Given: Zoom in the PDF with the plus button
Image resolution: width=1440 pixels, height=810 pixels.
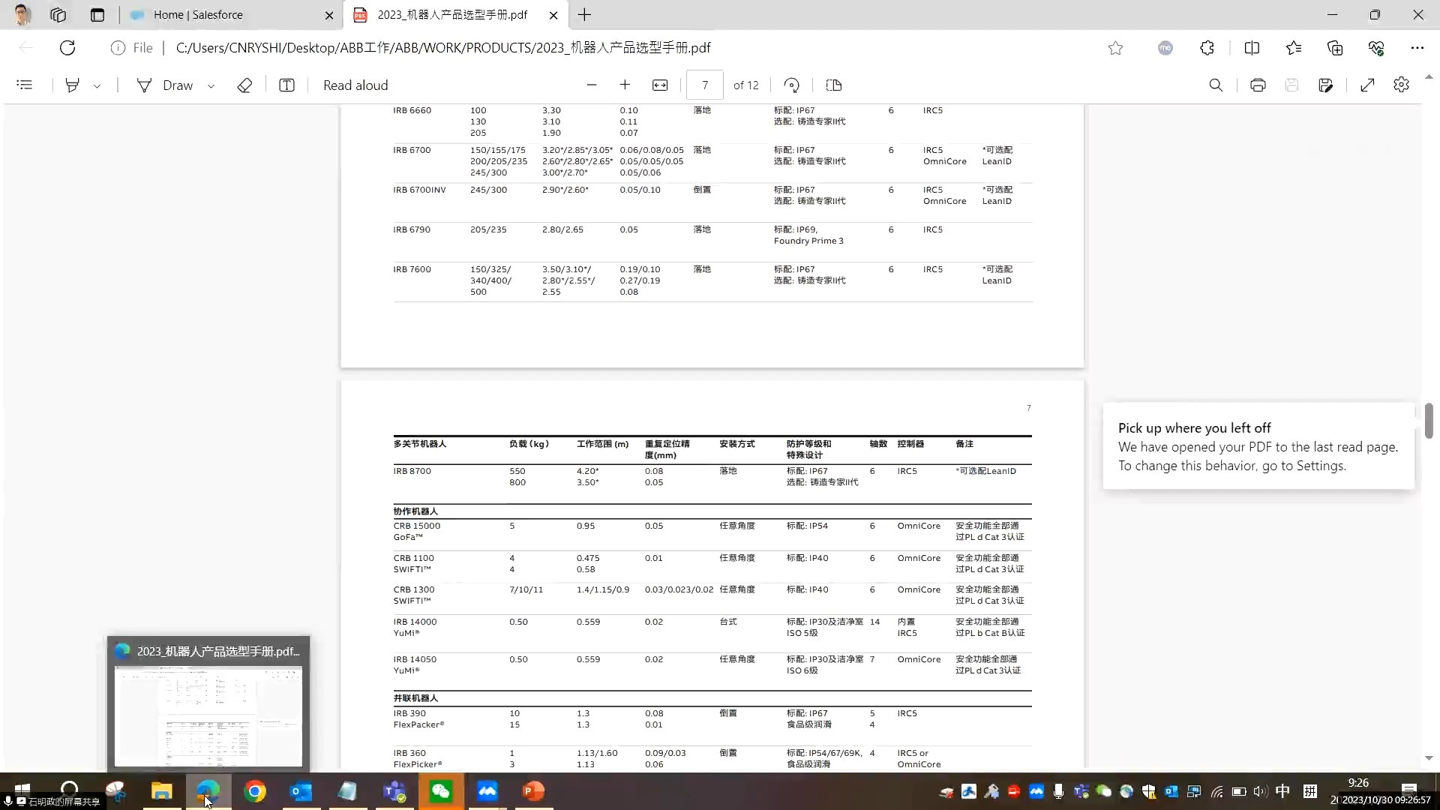Looking at the screenshot, I should coord(625,85).
